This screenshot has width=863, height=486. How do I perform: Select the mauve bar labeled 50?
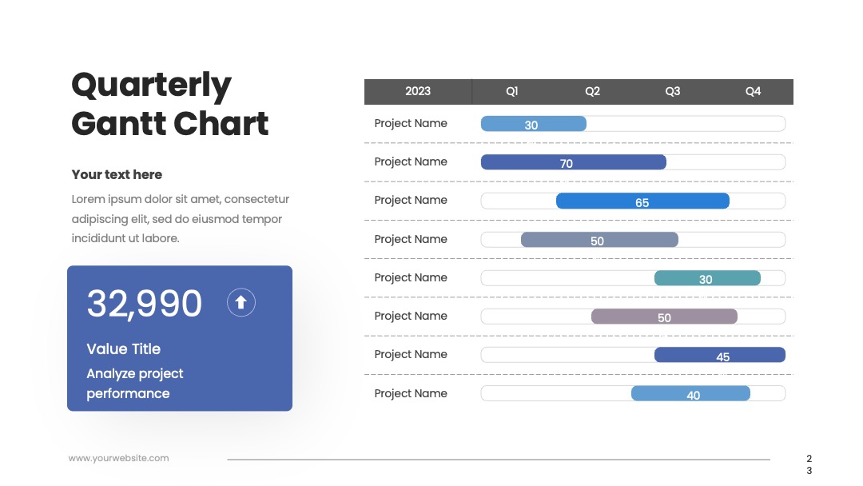664,317
